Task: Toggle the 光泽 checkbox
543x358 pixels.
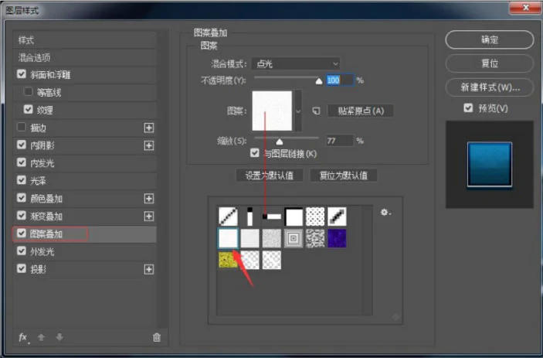Action: (22, 180)
